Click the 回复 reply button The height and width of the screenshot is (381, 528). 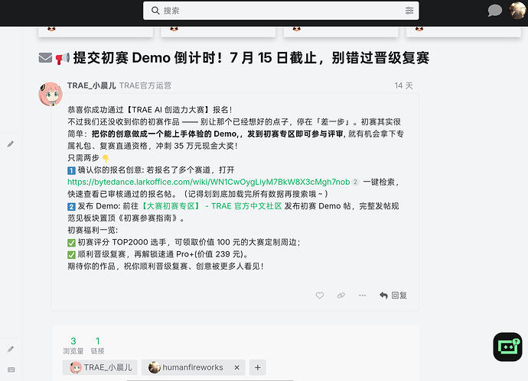click(393, 295)
